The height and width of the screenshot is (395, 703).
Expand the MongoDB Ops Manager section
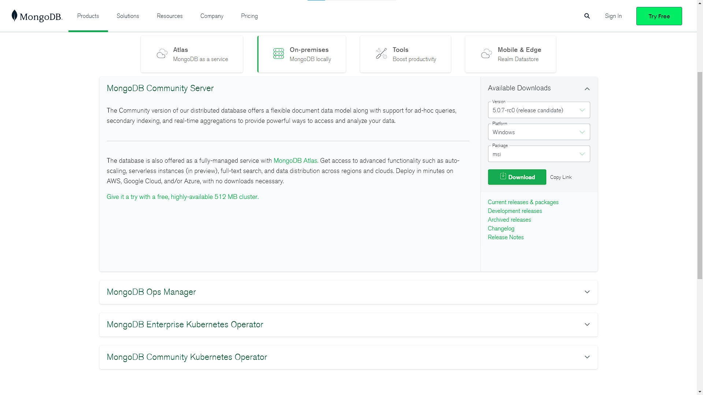pos(587,292)
